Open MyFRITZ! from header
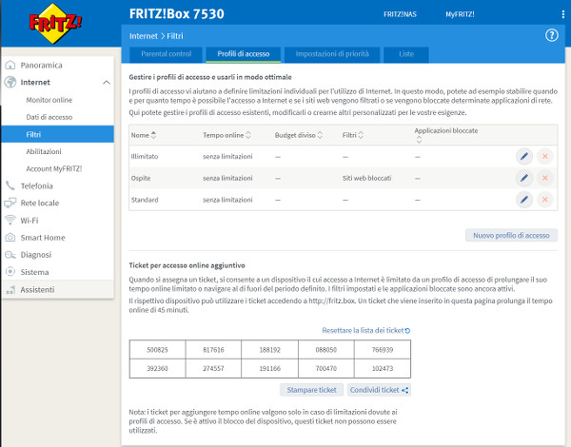This screenshot has width=571, height=447. (460, 14)
